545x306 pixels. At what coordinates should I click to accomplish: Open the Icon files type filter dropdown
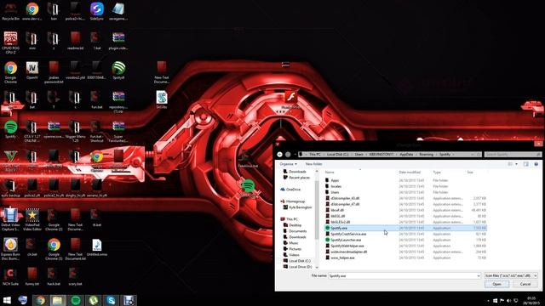511,275
